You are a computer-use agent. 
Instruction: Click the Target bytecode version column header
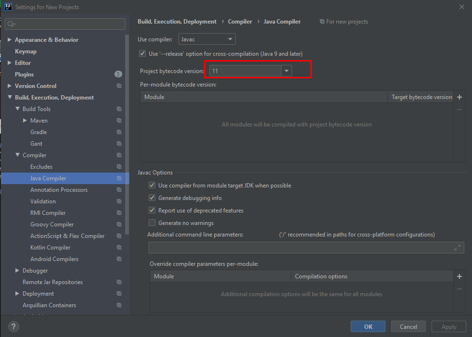pos(421,97)
